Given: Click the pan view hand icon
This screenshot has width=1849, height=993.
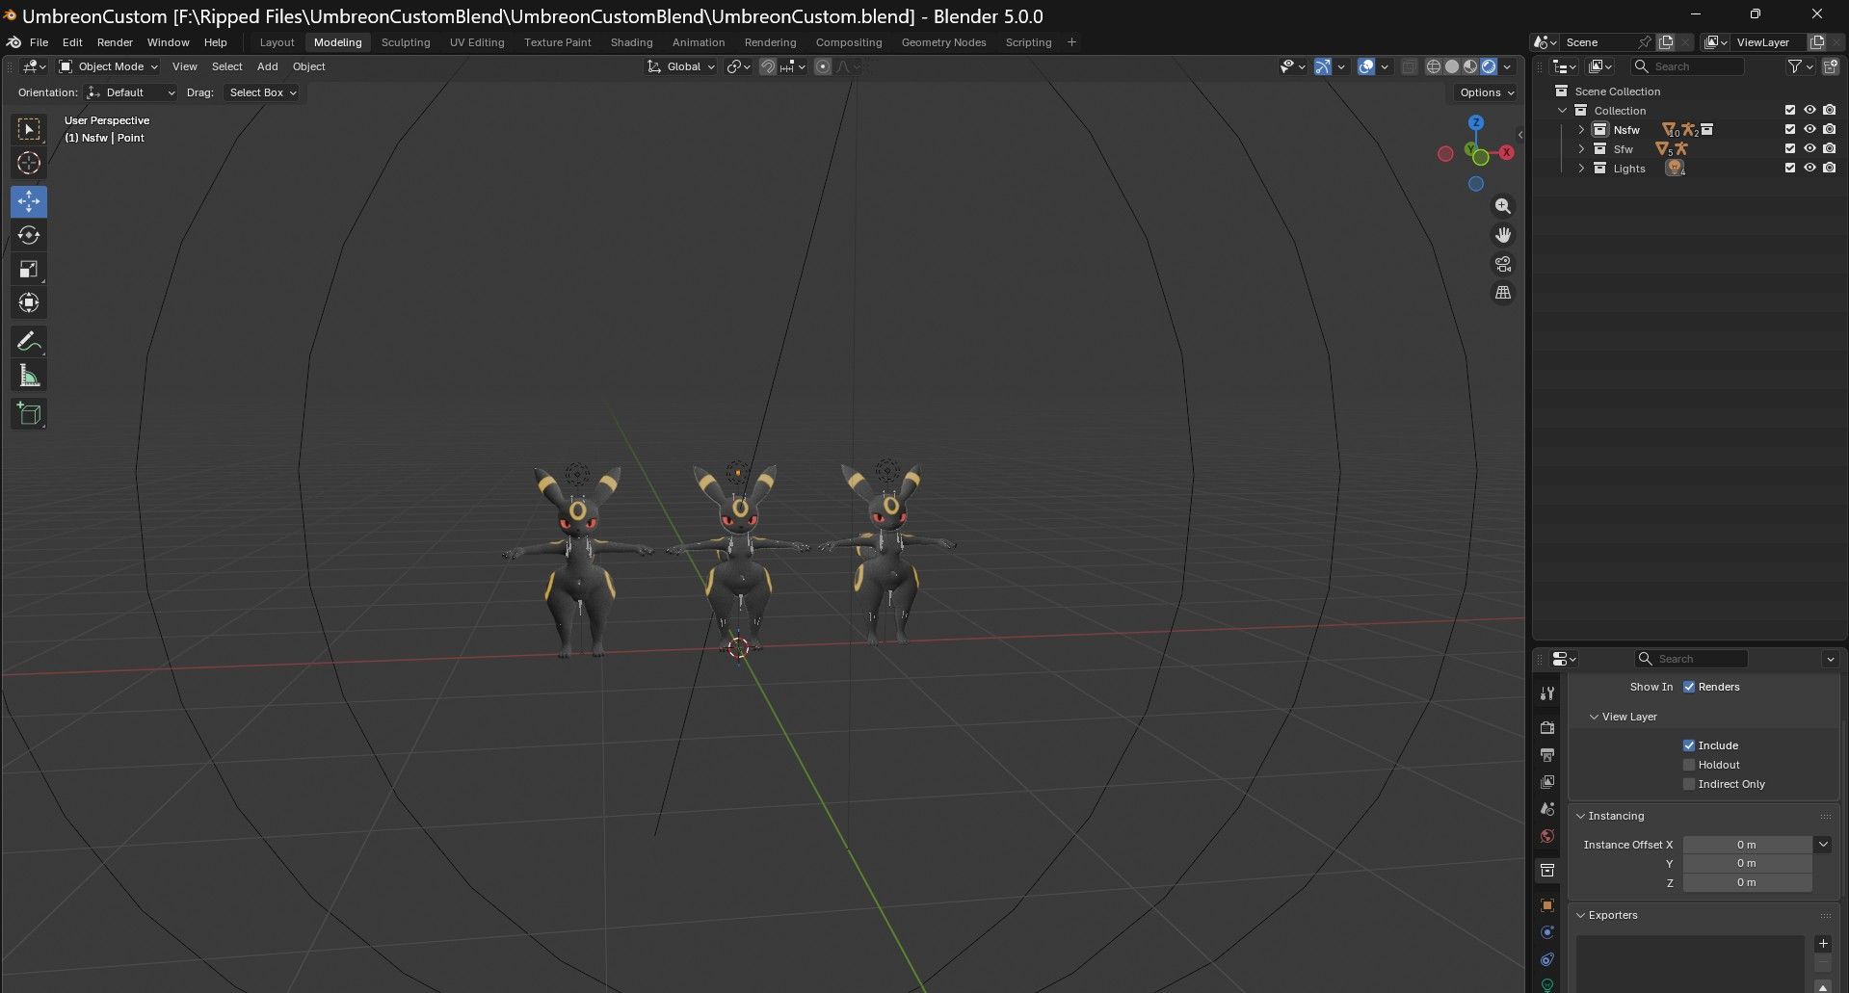Looking at the screenshot, I should pos(1503,235).
